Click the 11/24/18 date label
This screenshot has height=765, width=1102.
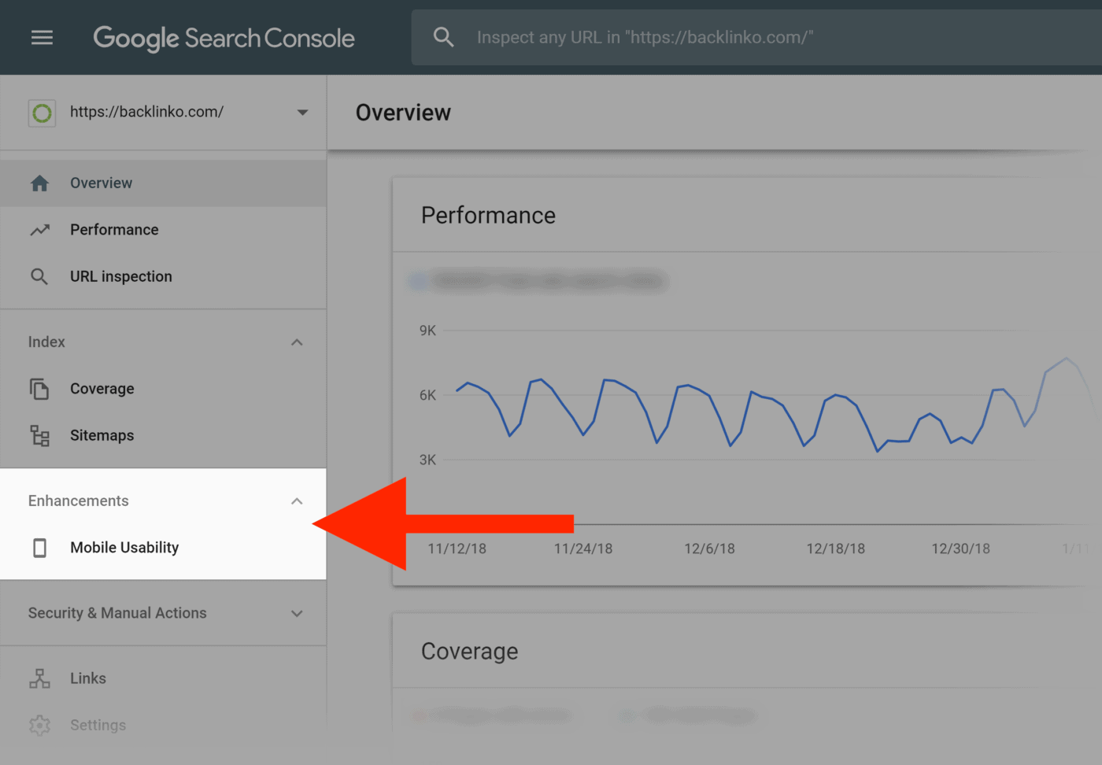click(583, 549)
